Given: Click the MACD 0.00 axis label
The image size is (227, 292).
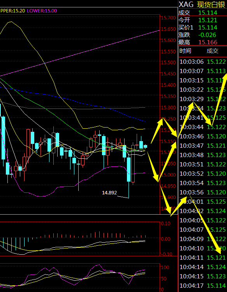Looking at the screenshot, I should 165,239.
